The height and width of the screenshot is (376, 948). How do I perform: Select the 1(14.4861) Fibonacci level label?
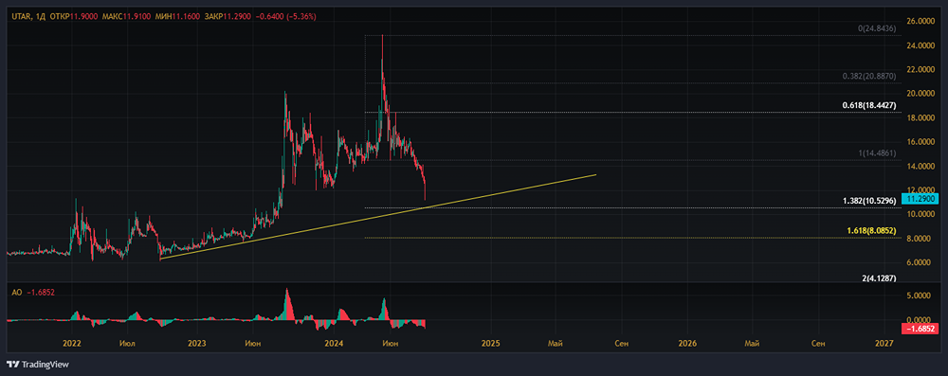pyautogui.click(x=877, y=153)
